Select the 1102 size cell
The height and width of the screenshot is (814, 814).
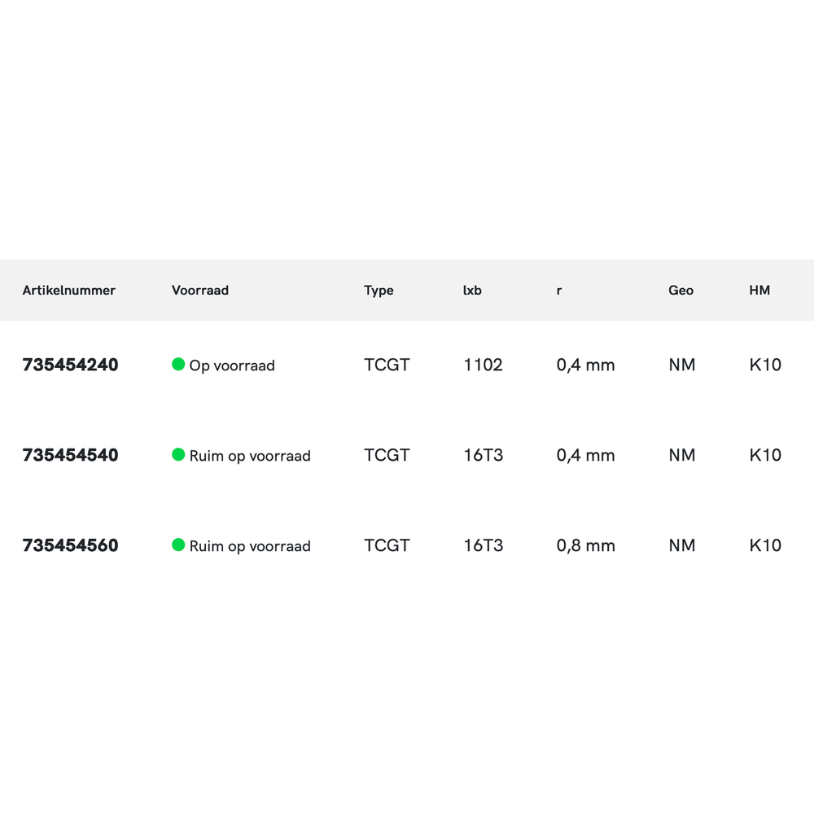(483, 365)
